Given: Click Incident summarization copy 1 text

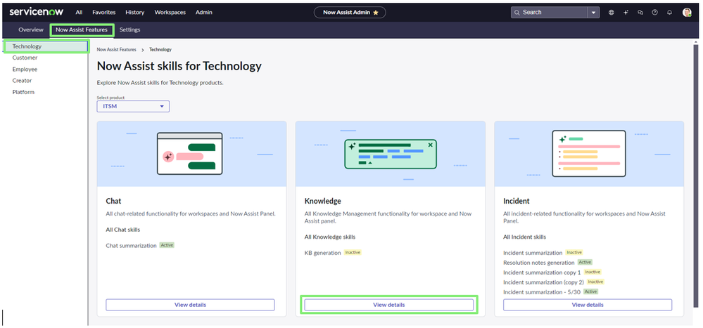Looking at the screenshot, I should coord(542,273).
